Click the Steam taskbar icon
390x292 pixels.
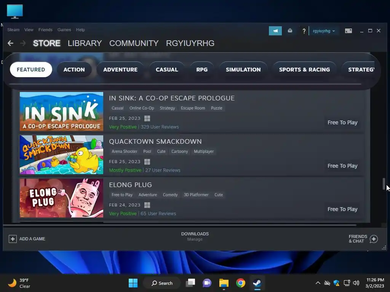click(x=257, y=283)
